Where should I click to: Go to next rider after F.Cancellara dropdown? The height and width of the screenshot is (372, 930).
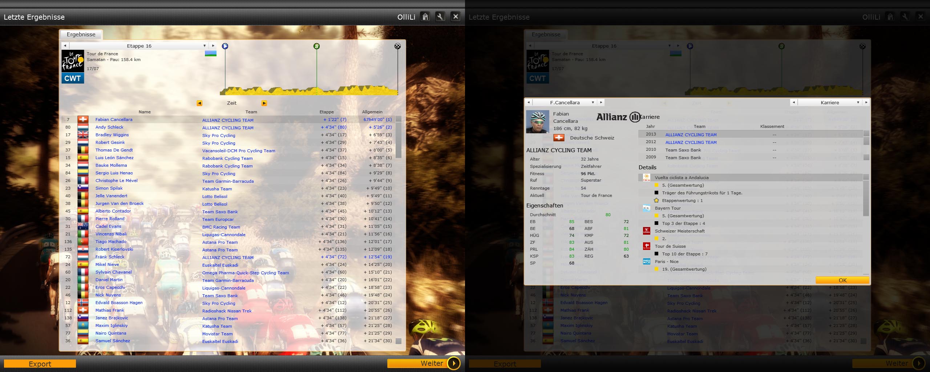(x=601, y=102)
